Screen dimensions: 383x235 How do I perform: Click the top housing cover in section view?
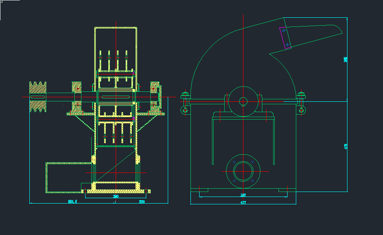coord(116,29)
